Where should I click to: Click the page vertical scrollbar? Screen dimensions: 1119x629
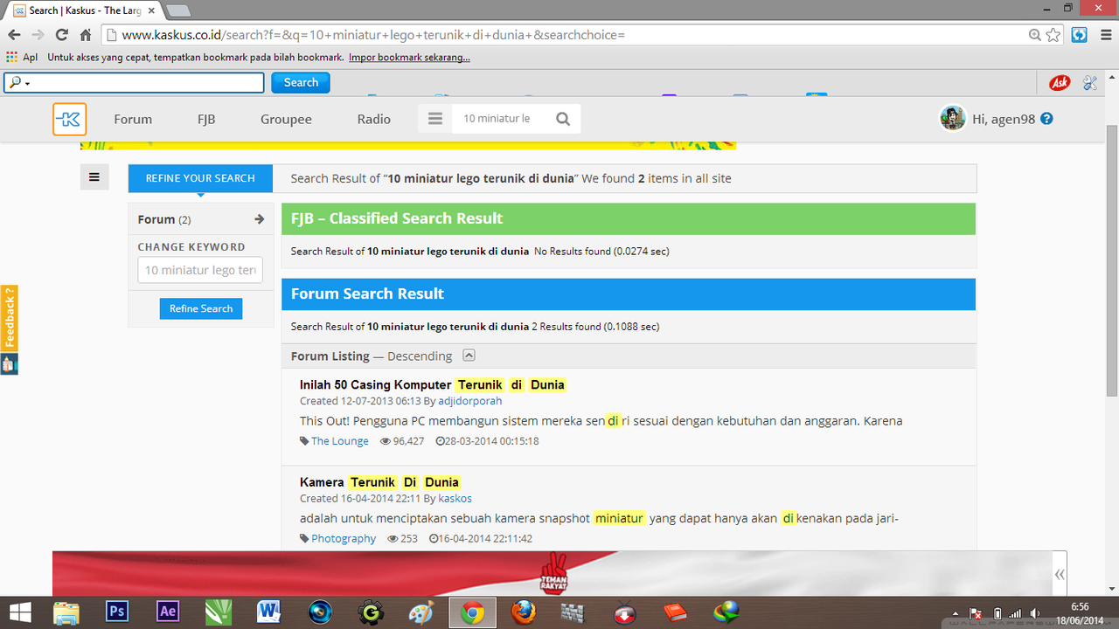click(x=1112, y=262)
